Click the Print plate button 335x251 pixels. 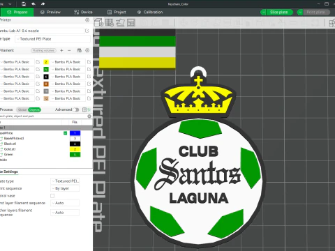click(316, 12)
